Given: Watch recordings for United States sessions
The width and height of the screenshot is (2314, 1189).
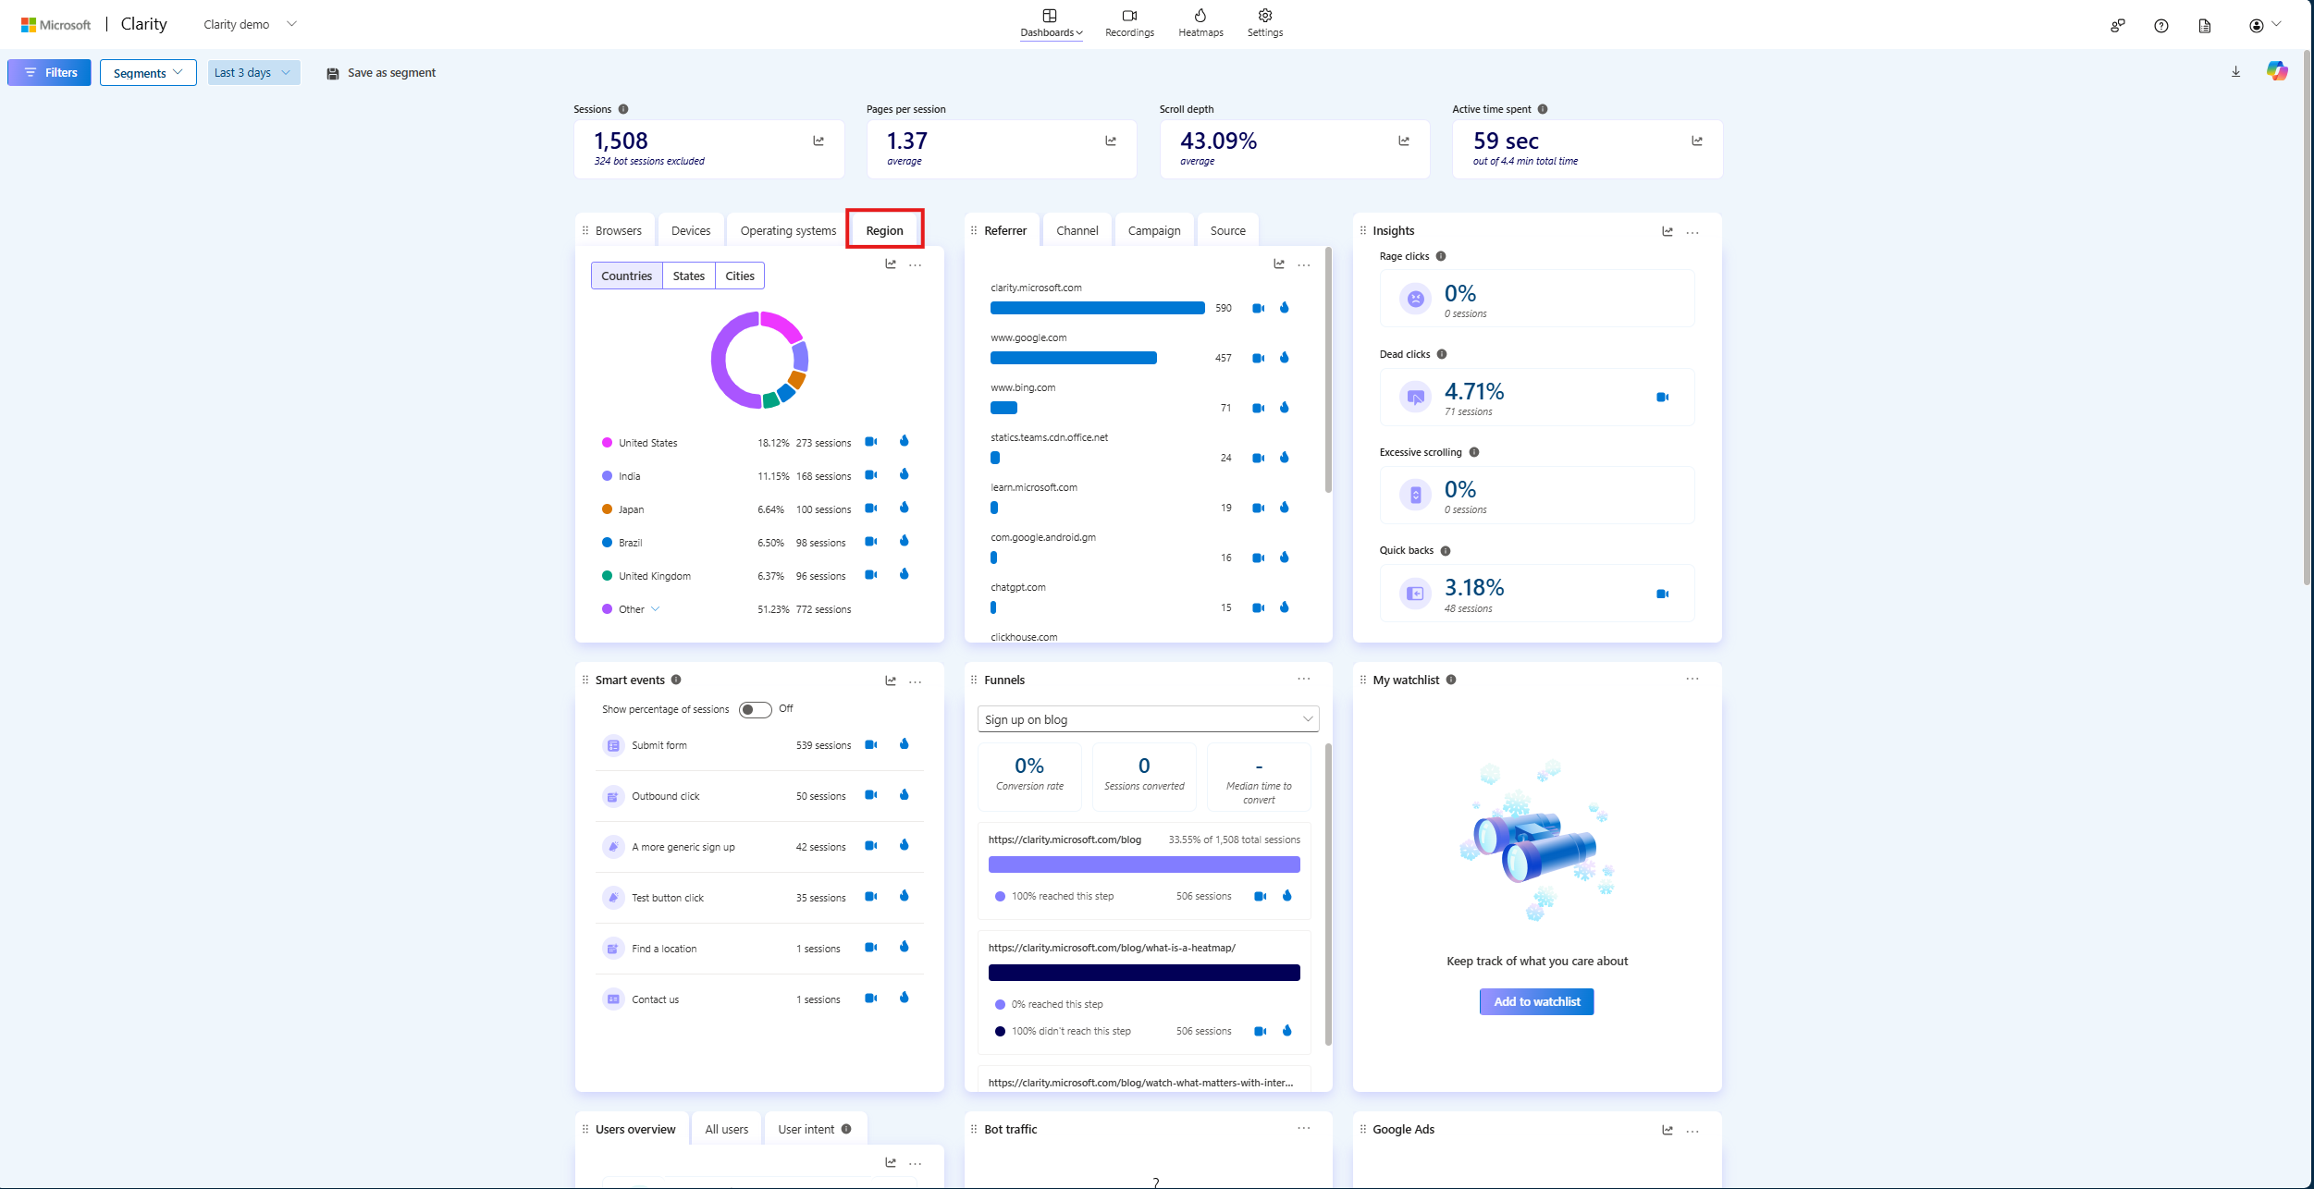Looking at the screenshot, I should (x=870, y=442).
